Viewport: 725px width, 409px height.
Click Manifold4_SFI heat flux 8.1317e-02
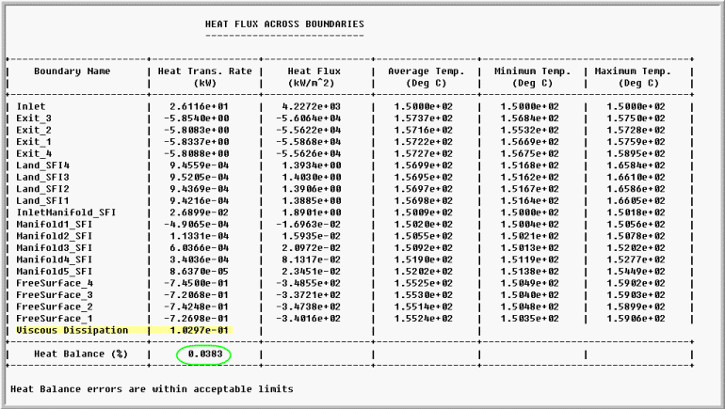pyautogui.click(x=311, y=260)
